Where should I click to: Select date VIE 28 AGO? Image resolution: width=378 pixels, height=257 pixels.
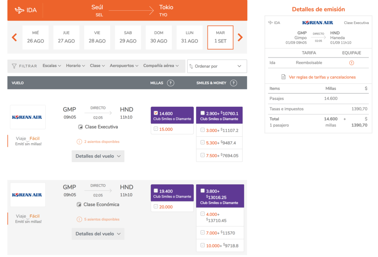(97, 37)
